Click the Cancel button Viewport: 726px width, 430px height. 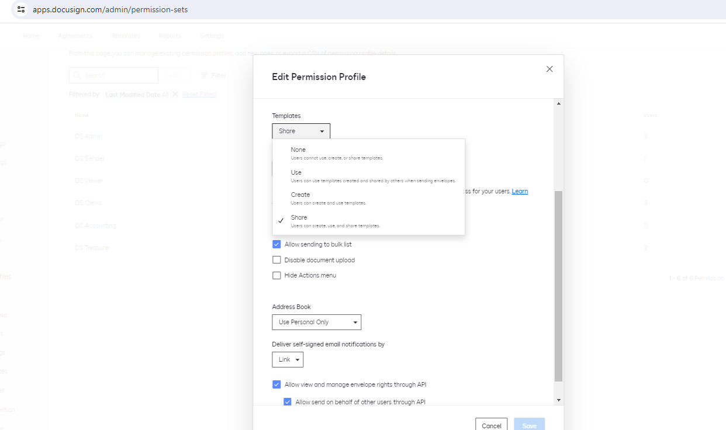[491, 425]
